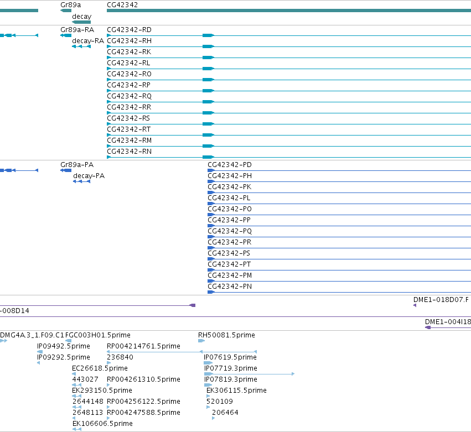Select protein CG42342-PN
Viewport: 471px width, 432px height.
pos(230,287)
